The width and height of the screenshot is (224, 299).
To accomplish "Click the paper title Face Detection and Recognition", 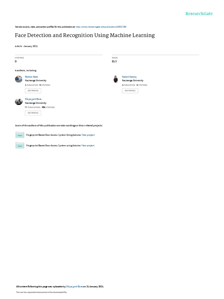I will click(85, 35).
